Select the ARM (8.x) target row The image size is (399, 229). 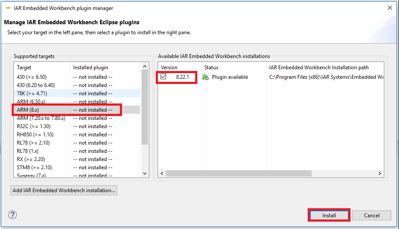(x=77, y=110)
